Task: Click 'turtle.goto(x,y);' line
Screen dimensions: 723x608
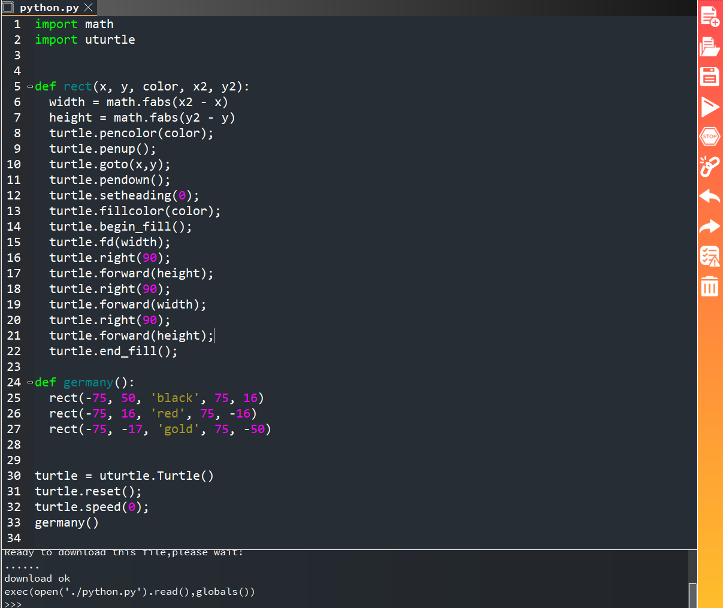Action: [x=110, y=165]
